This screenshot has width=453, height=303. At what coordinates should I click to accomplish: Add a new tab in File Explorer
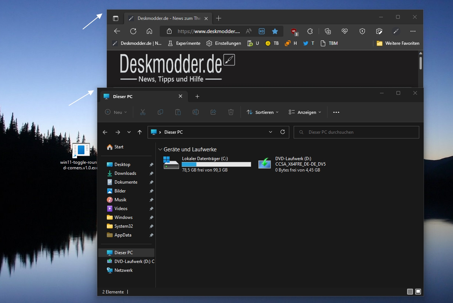[197, 96]
